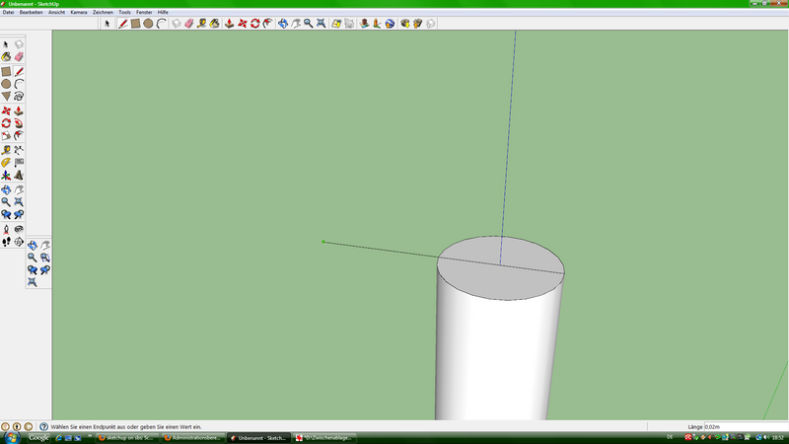Open the Kamera menu

coord(79,12)
